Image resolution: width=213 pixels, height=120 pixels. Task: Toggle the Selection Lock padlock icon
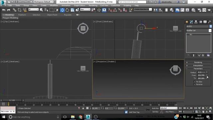coord(83,108)
